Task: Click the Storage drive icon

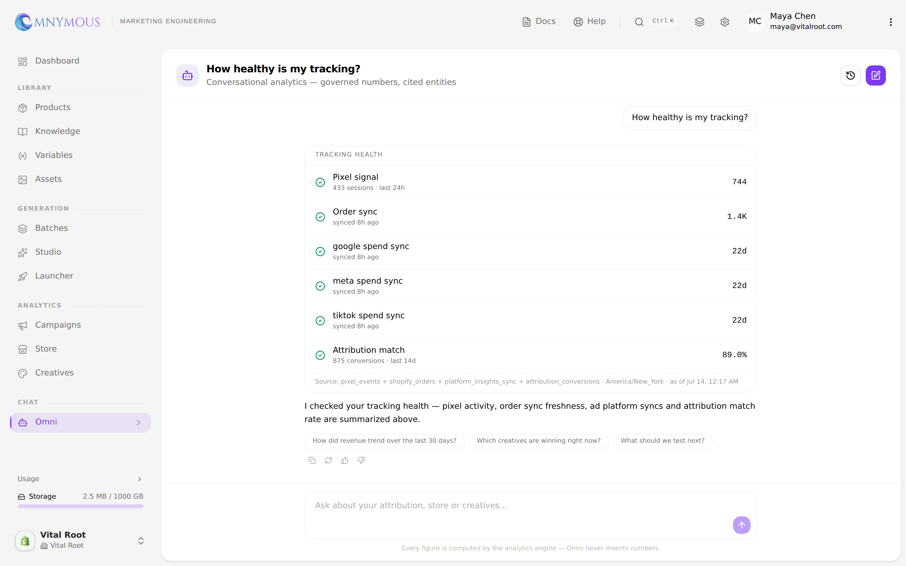Action: click(22, 497)
